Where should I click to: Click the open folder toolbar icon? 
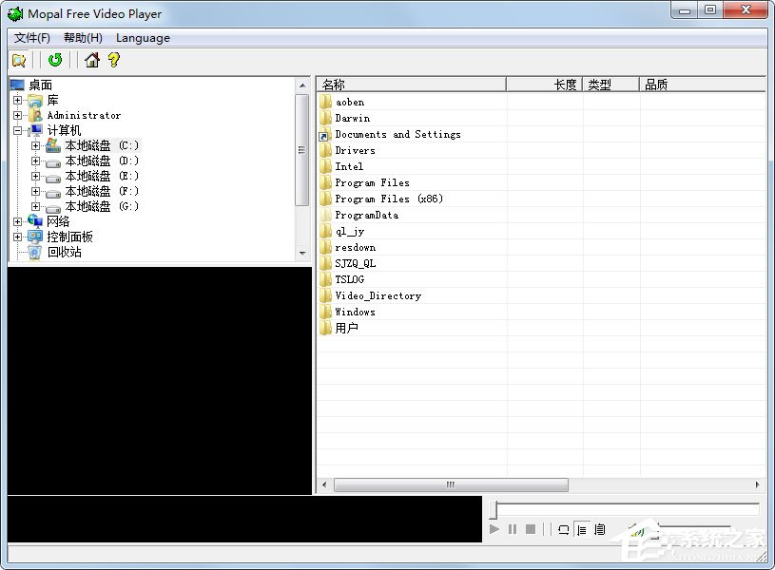click(x=19, y=61)
